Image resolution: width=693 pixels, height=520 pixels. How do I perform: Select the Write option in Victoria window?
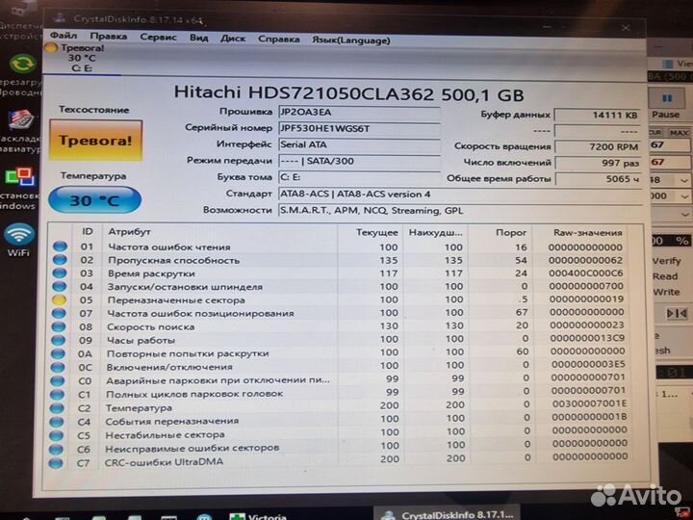pos(666,292)
